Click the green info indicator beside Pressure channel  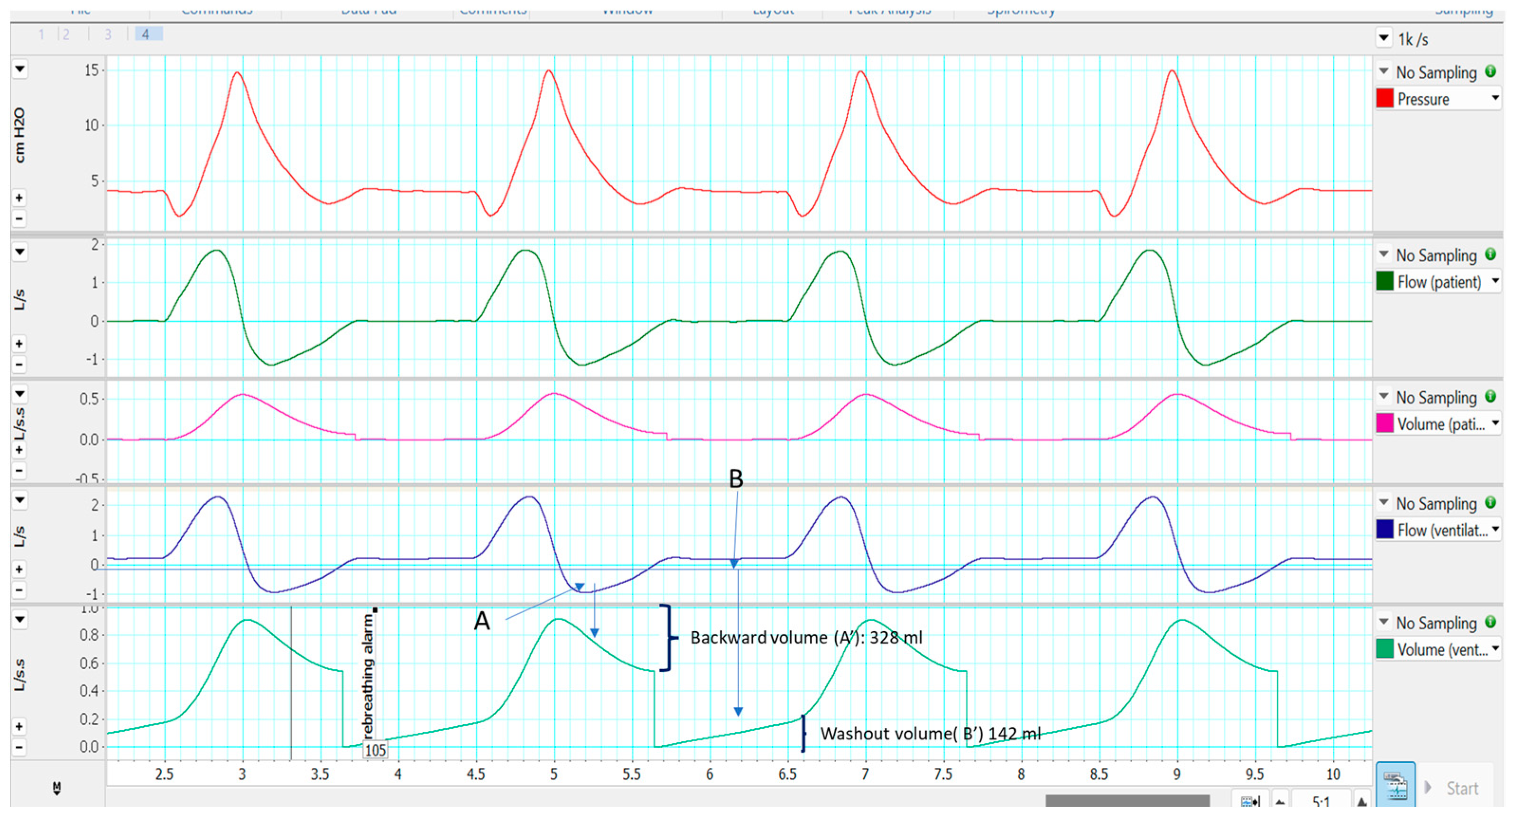1490,72
